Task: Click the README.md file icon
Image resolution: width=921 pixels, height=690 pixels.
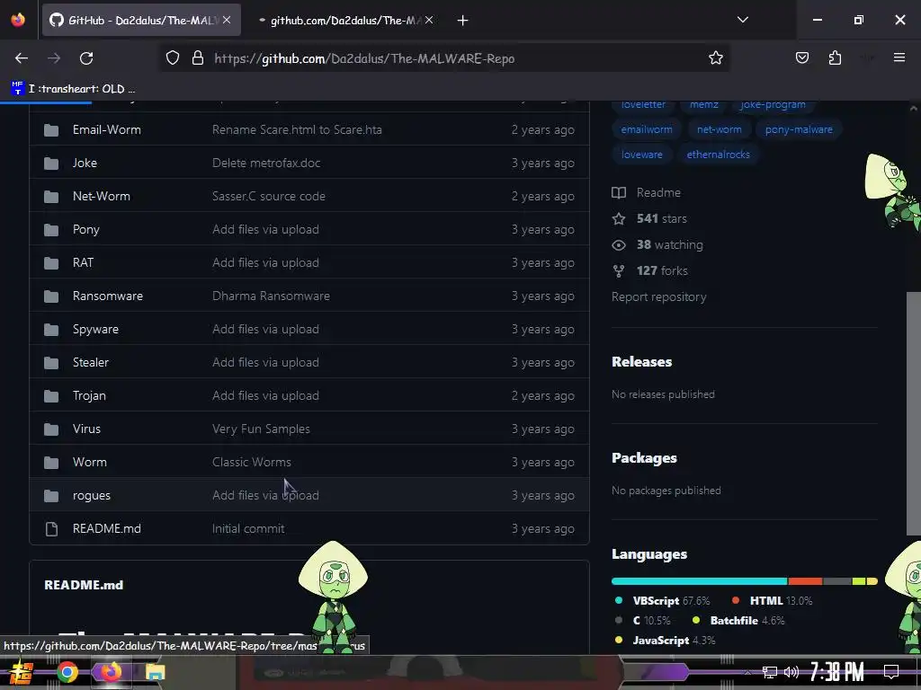Action: coord(51,528)
